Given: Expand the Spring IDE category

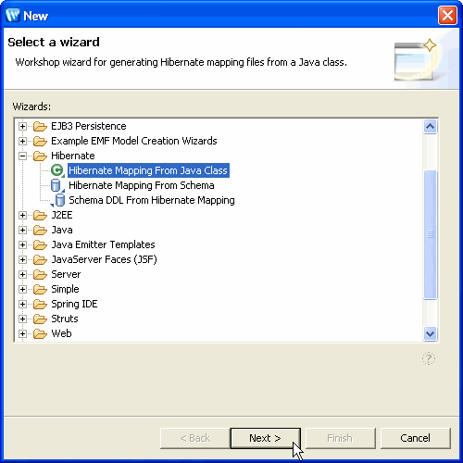Looking at the screenshot, I should (x=22, y=304).
